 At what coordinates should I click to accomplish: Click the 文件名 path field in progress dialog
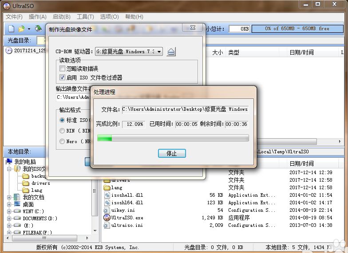coord(185,109)
